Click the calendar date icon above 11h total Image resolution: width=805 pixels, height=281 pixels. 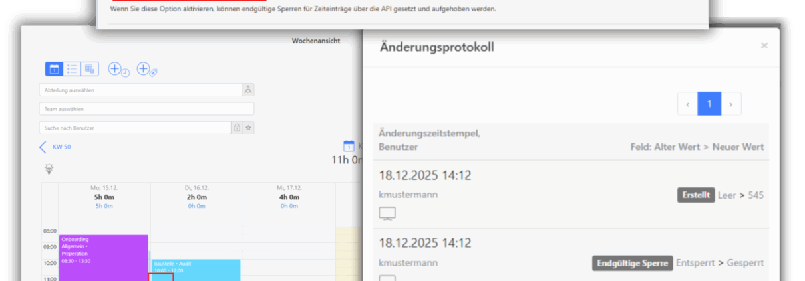tap(348, 146)
